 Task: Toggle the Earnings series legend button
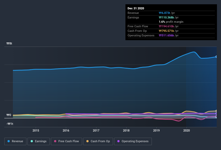tap(38, 141)
